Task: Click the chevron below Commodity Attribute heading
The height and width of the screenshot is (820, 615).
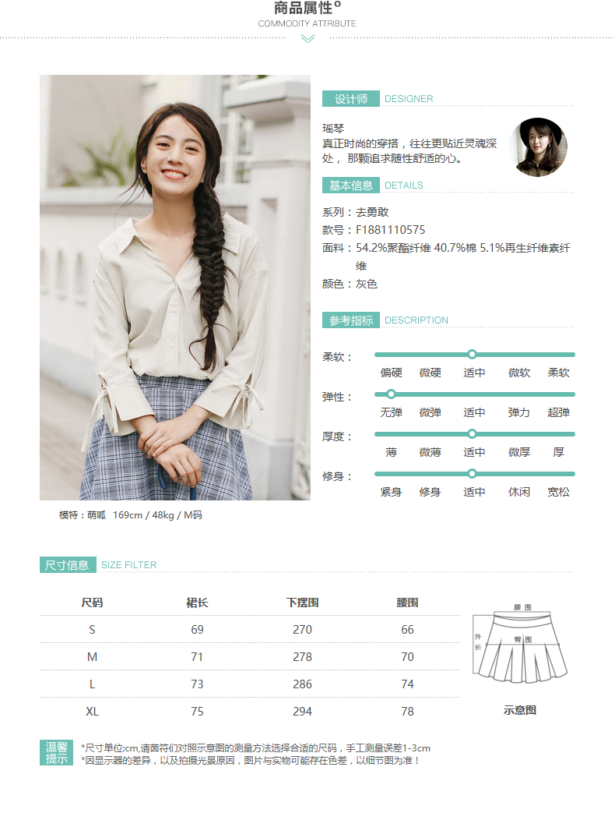Action: coord(307,39)
